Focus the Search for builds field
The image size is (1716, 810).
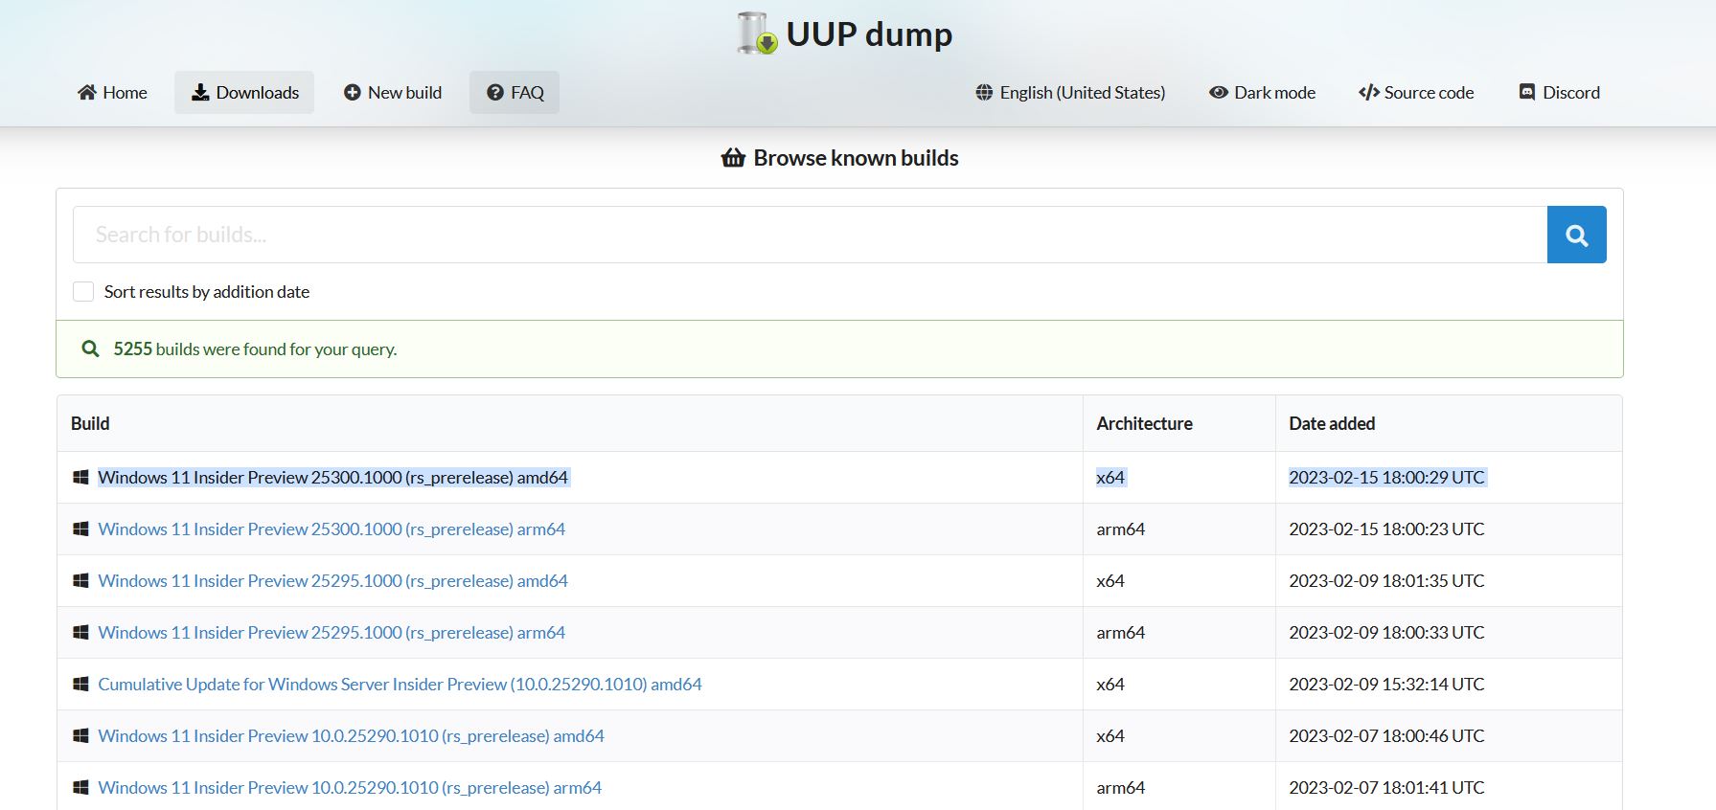(x=811, y=235)
